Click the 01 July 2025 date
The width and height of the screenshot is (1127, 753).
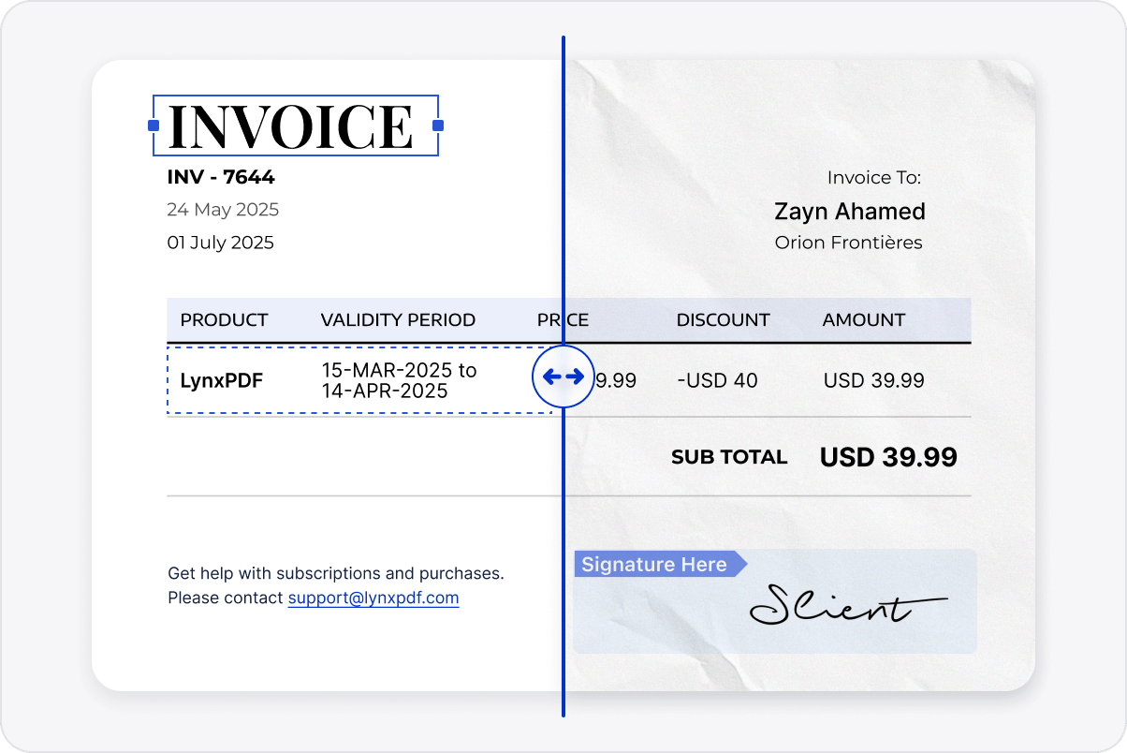(220, 243)
